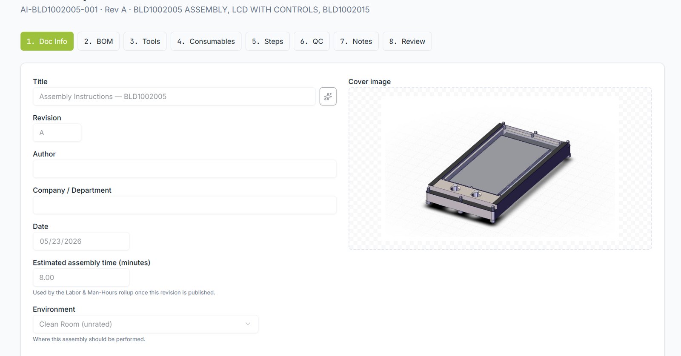Focus the Author text field
Viewport: 681px width, 356px height.
pyautogui.click(x=185, y=169)
